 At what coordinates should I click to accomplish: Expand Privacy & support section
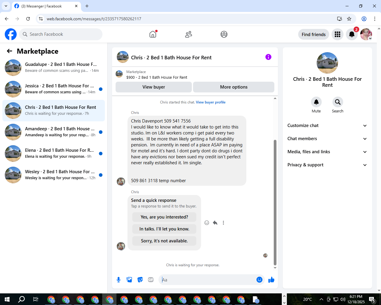click(327, 165)
